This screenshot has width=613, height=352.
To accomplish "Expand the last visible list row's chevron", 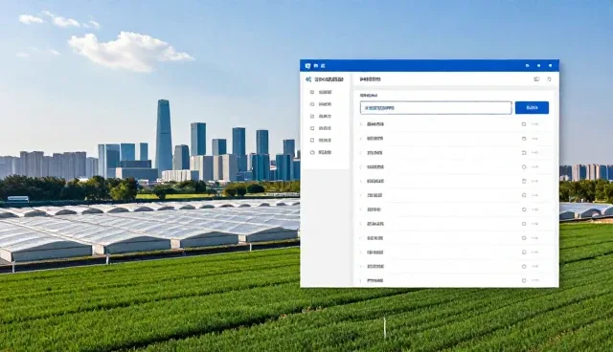I will pyautogui.click(x=361, y=280).
